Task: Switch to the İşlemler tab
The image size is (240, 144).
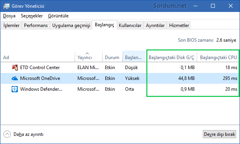Action: tap(11, 25)
